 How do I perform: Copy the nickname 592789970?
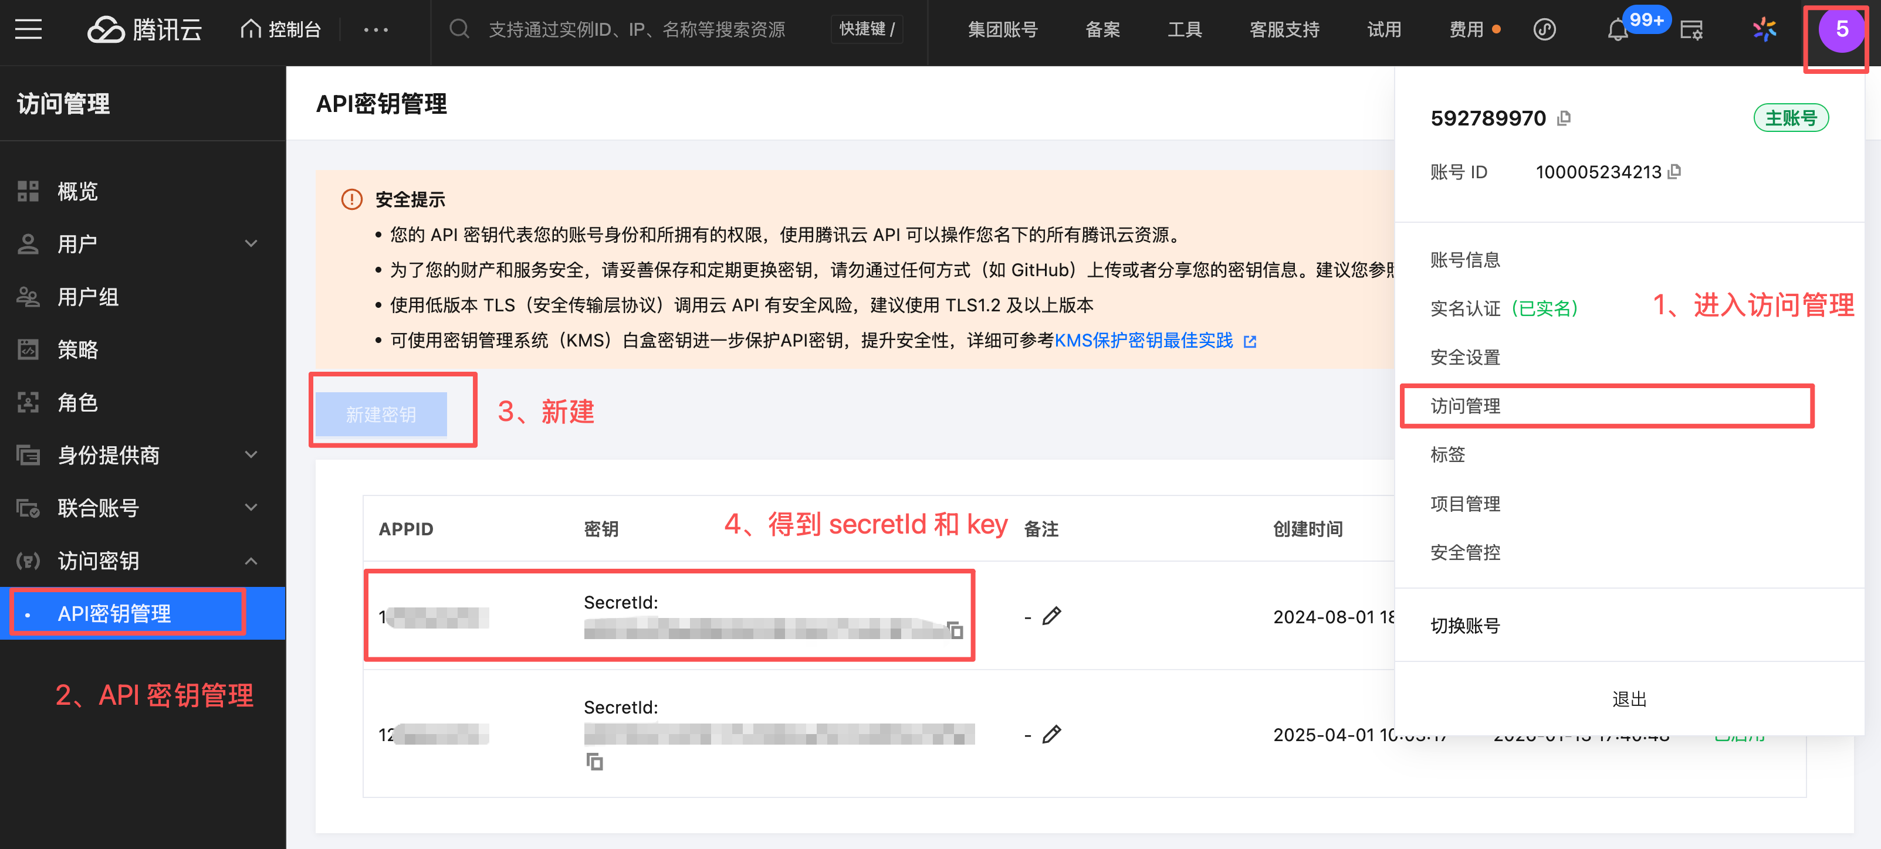(x=1564, y=118)
